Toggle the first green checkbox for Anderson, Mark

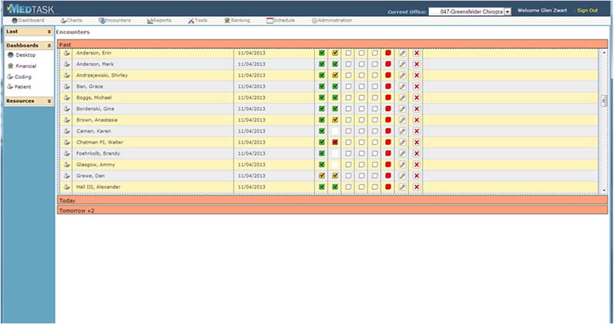(x=322, y=64)
